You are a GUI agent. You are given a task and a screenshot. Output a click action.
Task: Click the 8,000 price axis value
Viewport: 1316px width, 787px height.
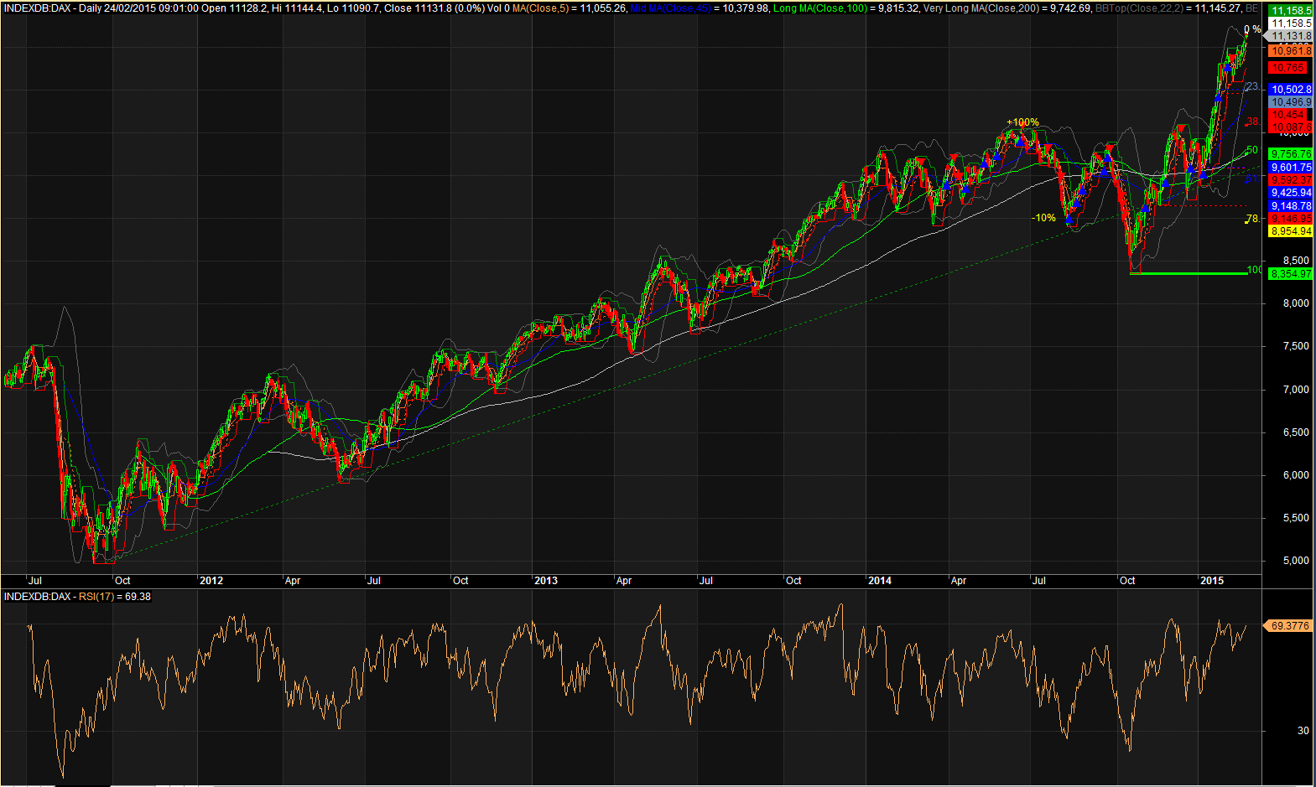(x=1296, y=303)
